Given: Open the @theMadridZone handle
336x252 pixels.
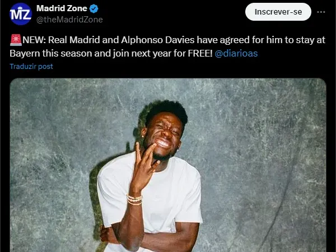Looking at the screenshot, I should click(69, 20).
